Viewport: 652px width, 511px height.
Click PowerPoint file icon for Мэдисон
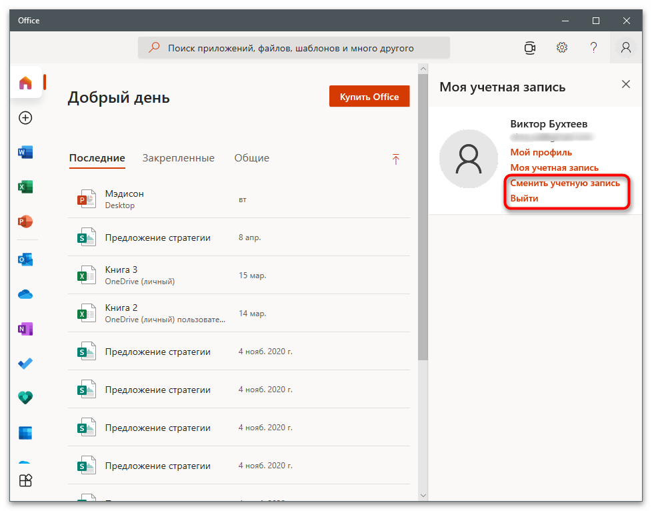[x=87, y=199]
